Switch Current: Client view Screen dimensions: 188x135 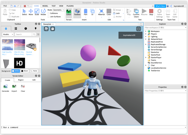click(136, 13)
